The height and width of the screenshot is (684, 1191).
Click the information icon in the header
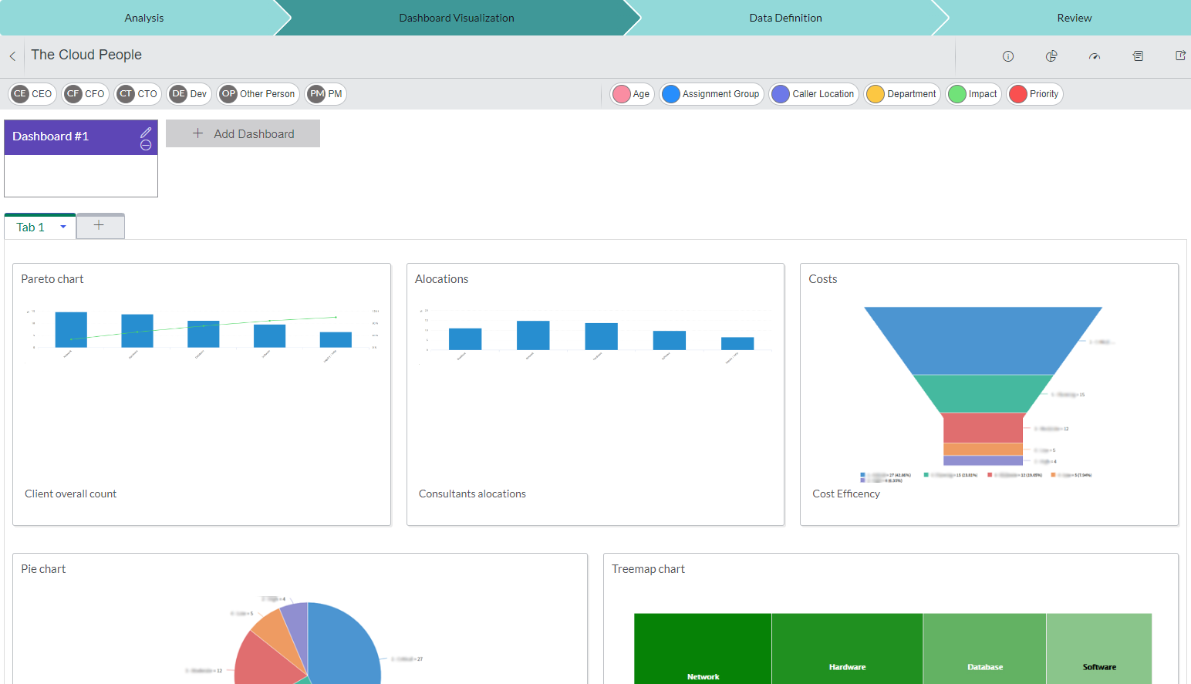pyautogui.click(x=1007, y=56)
